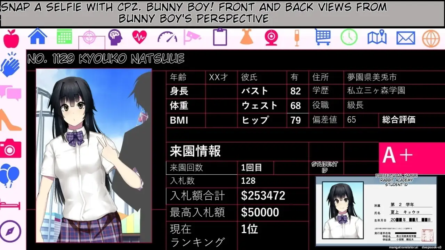Open the blue home icon
Image resolution: width=445 pixels, height=250 pixels.
[38, 36]
